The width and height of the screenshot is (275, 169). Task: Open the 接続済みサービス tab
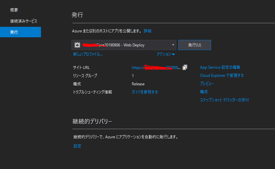point(24,21)
